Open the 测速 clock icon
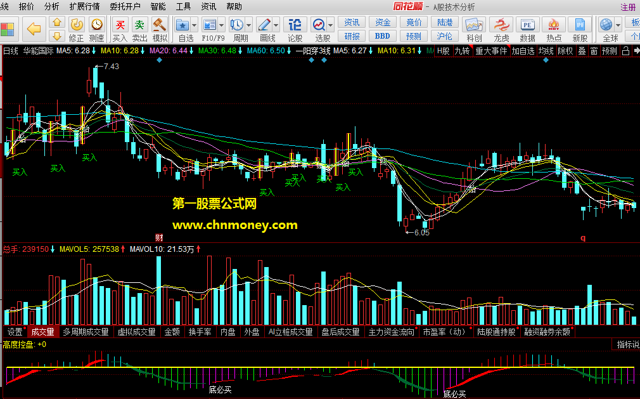Screen dimensions: 640x399 point(97,25)
